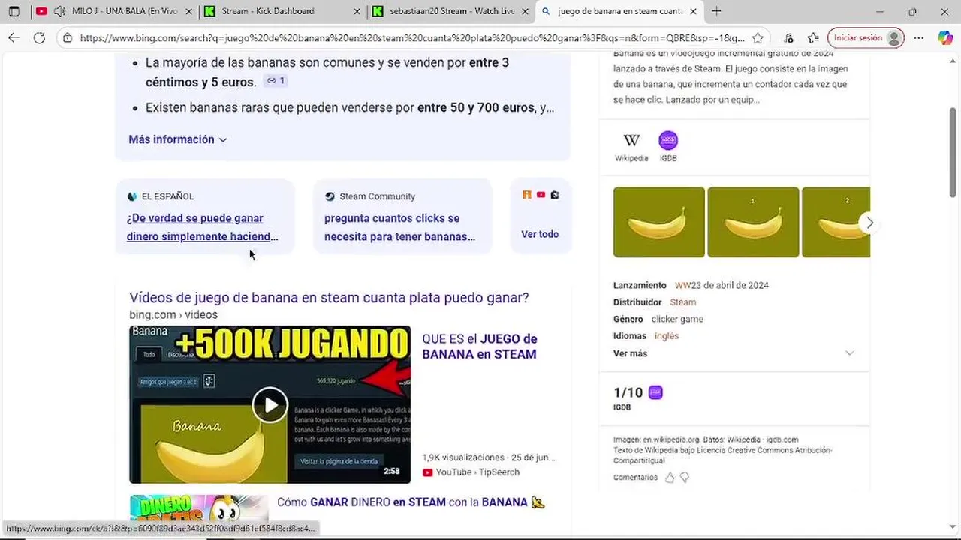Close the juego de banana tab
The height and width of the screenshot is (540, 961).
click(692, 11)
